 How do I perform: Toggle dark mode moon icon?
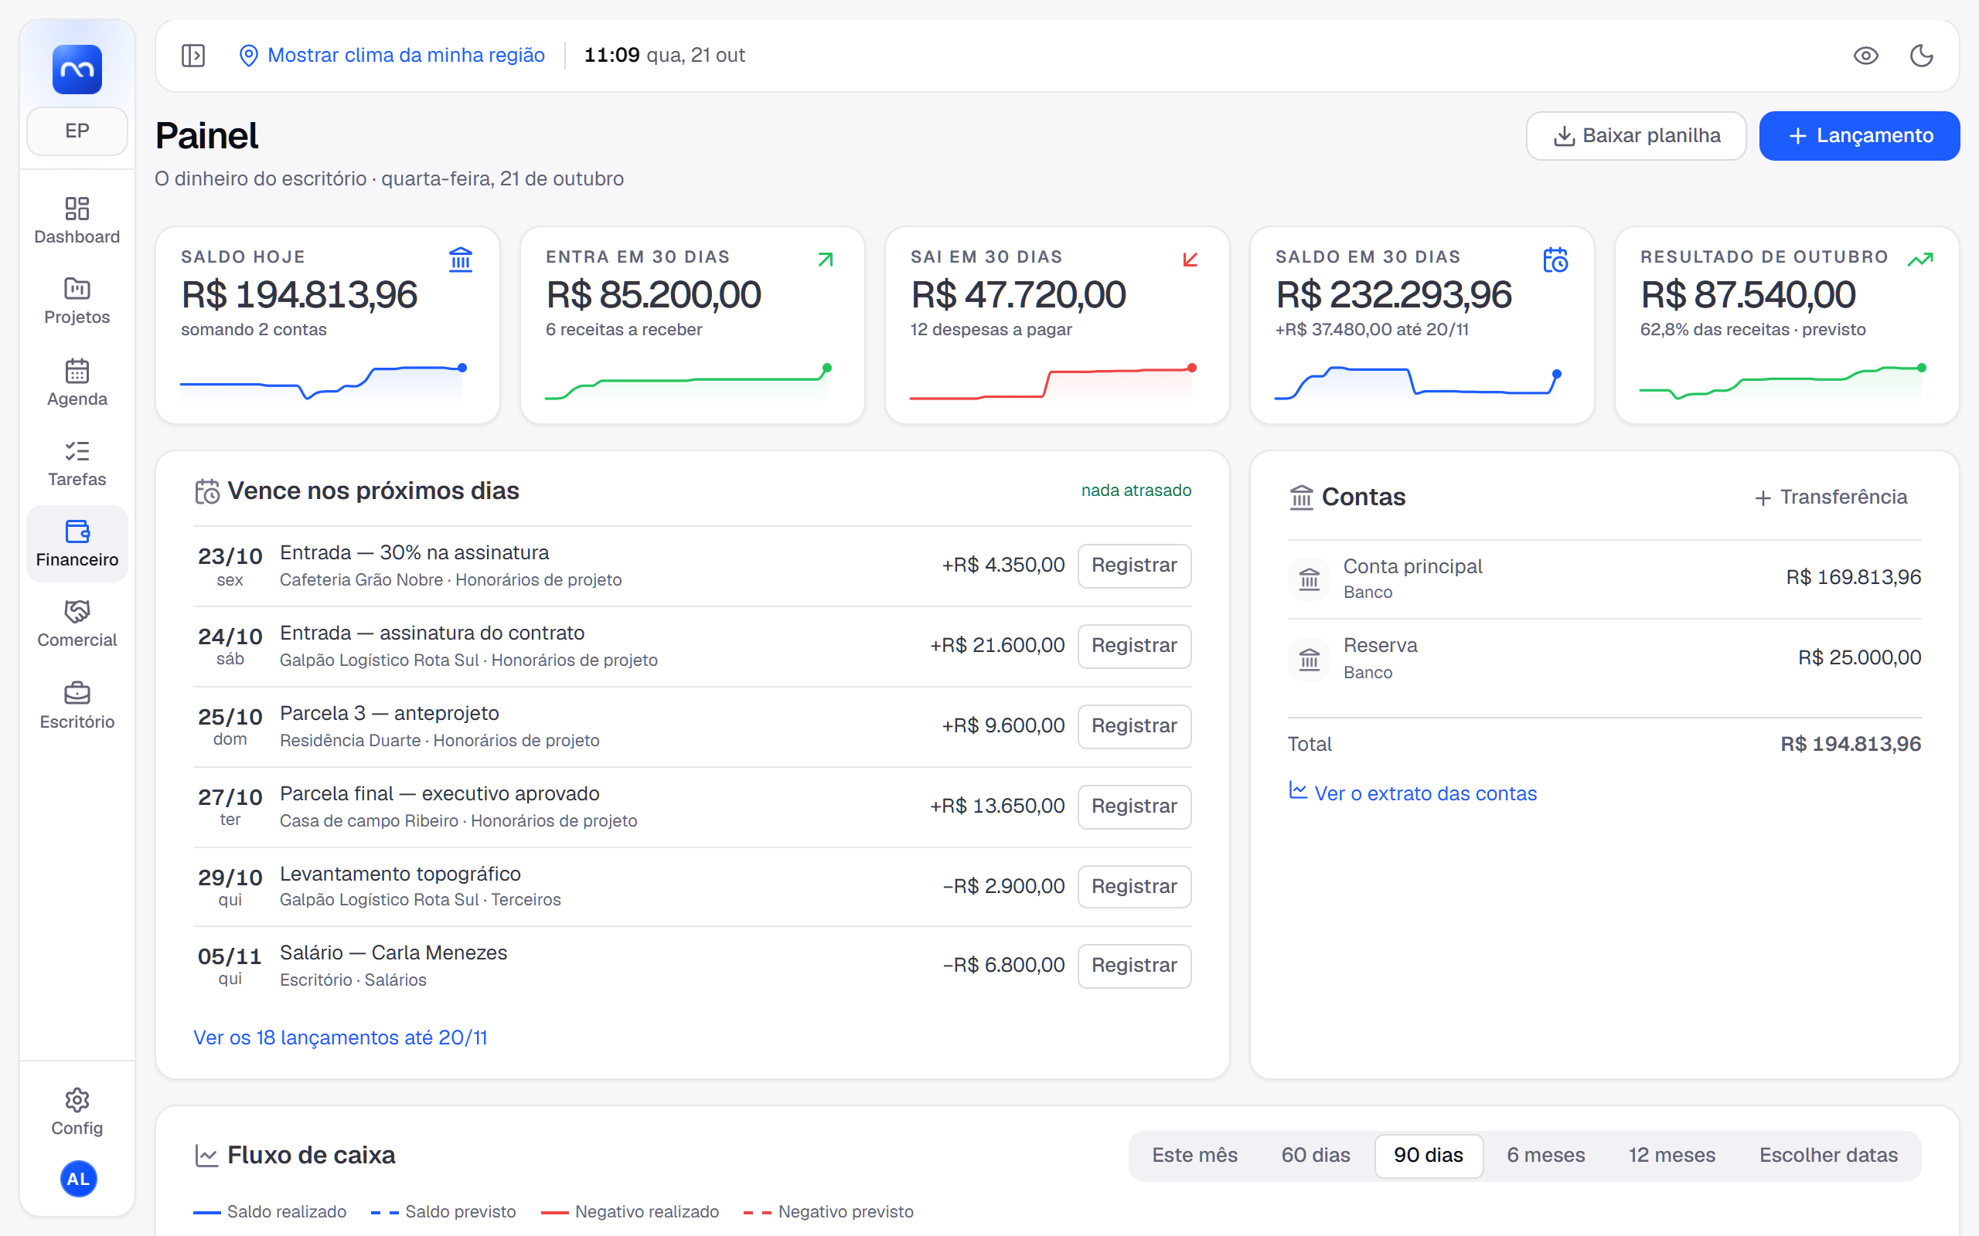1921,56
